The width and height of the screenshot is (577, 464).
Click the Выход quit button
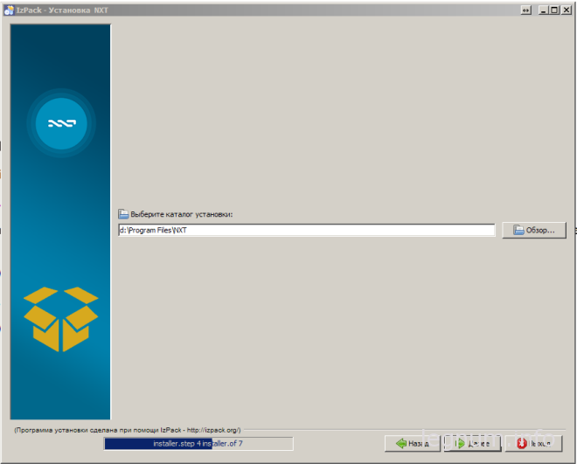click(x=533, y=443)
